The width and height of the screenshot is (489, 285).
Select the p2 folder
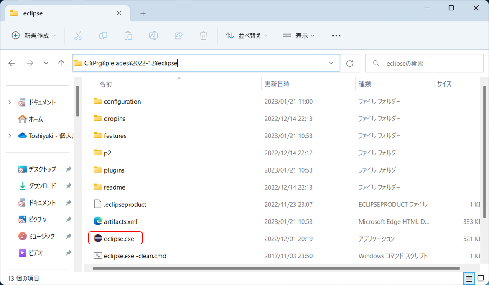tap(102, 153)
